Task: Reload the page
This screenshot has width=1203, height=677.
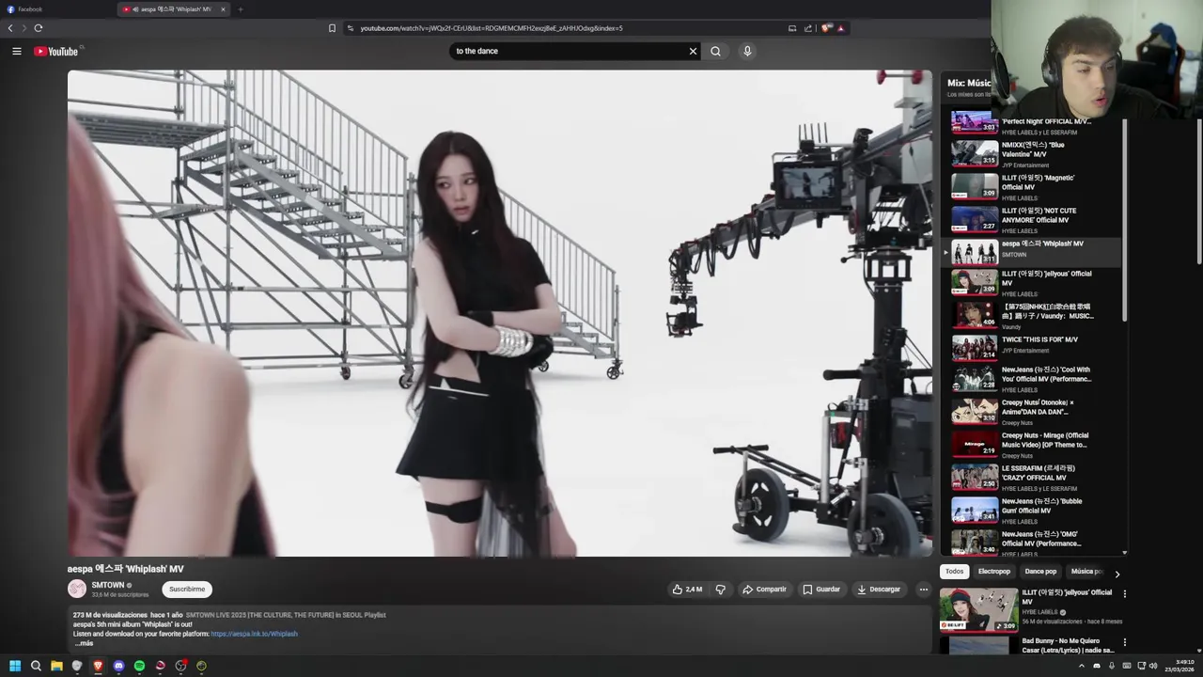Action: point(39,28)
